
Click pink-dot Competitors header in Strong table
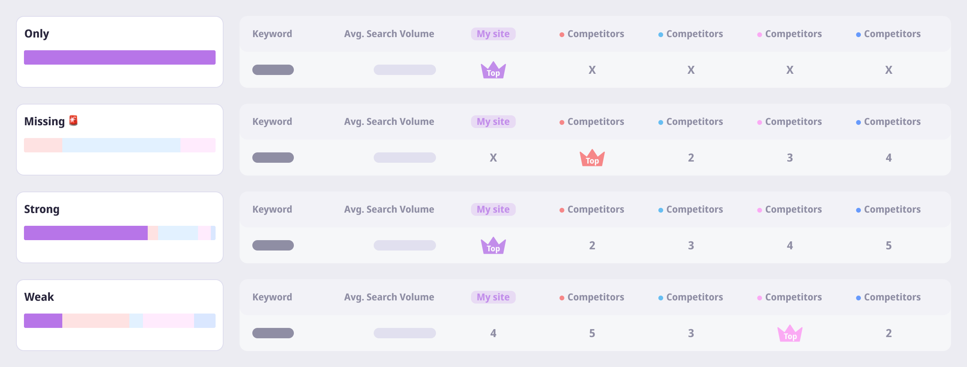tap(790, 209)
